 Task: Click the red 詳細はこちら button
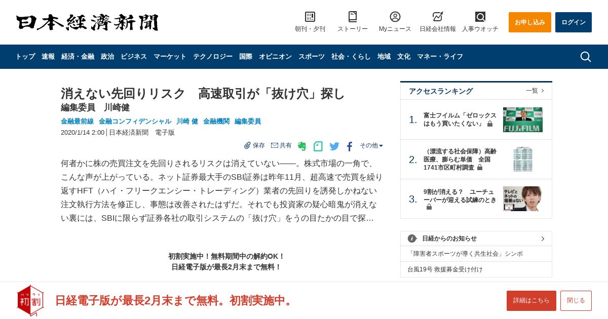pyautogui.click(x=531, y=301)
